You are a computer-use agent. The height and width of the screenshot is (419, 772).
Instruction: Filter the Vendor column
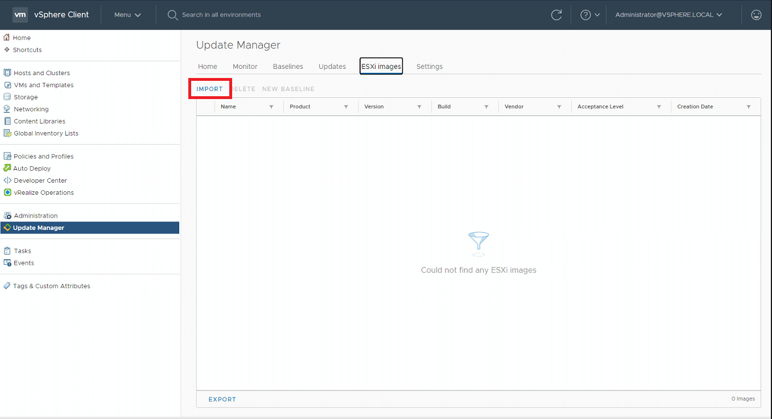point(559,107)
